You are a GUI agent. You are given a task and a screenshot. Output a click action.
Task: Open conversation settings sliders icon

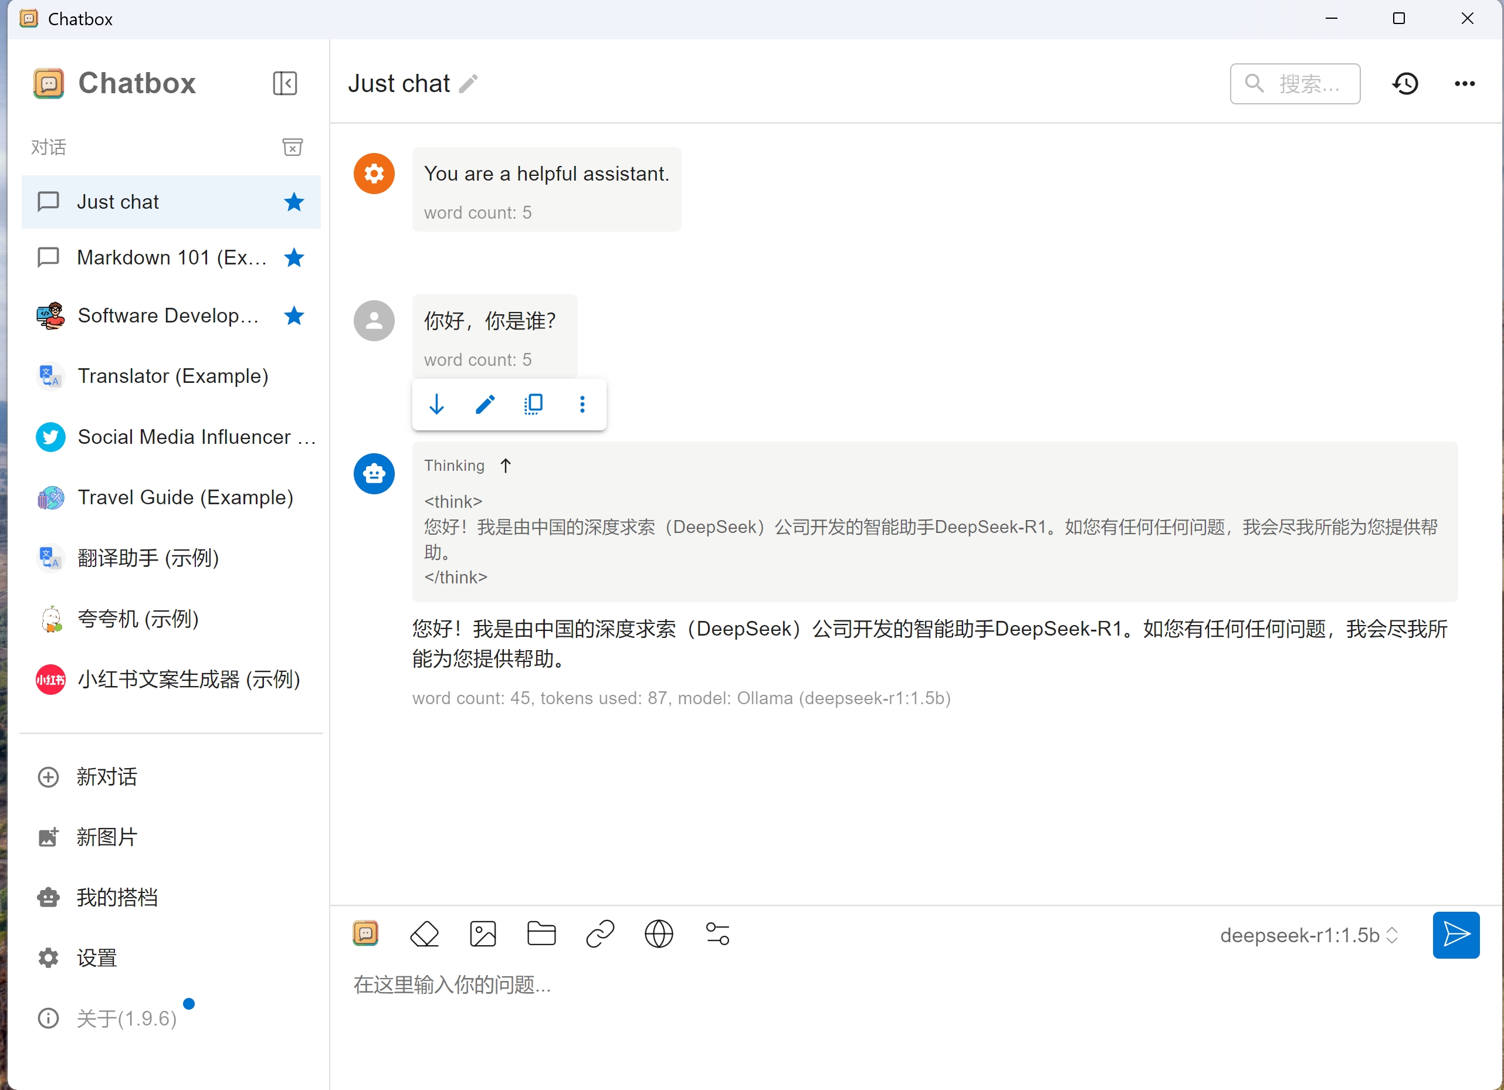coord(717,933)
